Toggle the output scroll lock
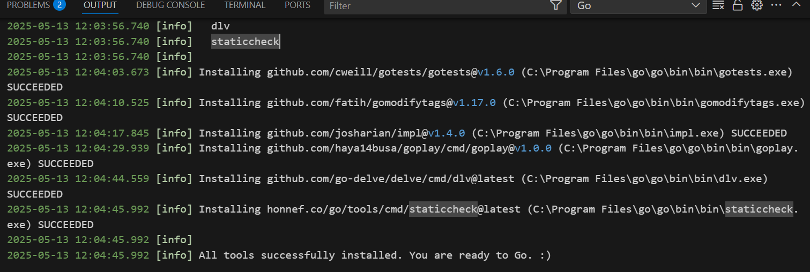This screenshot has height=272, width=810. 738,5
